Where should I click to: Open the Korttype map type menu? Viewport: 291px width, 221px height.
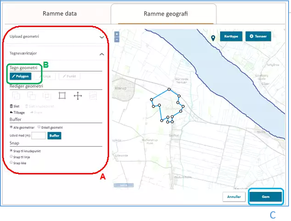231,36
